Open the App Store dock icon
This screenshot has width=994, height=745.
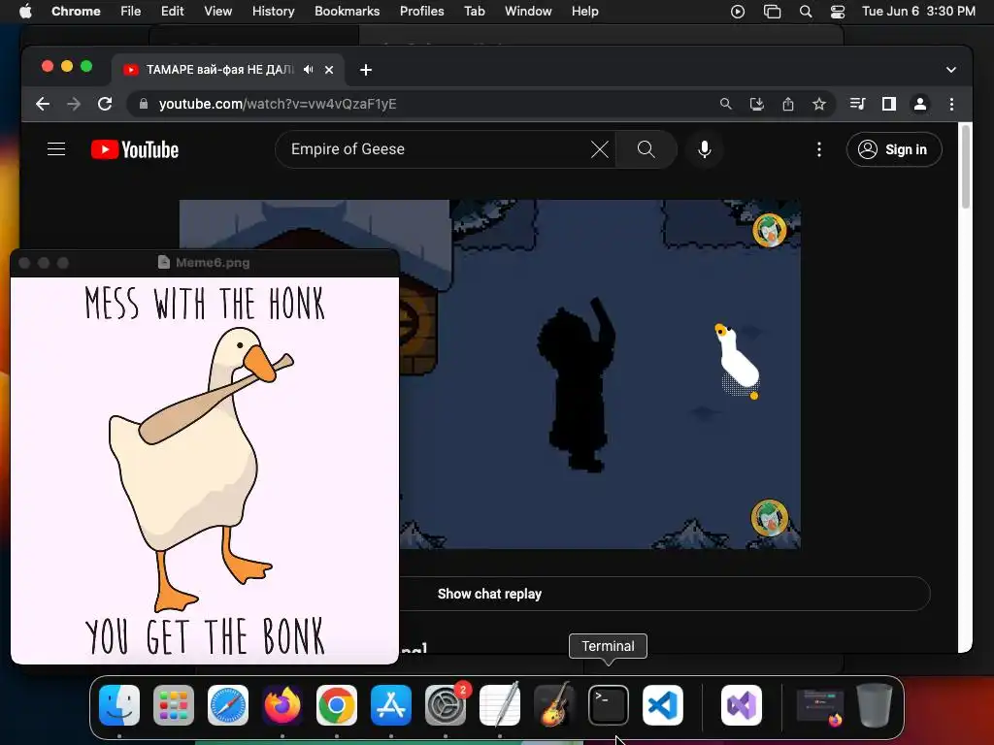pyautogui.click(x=391, y=705)
